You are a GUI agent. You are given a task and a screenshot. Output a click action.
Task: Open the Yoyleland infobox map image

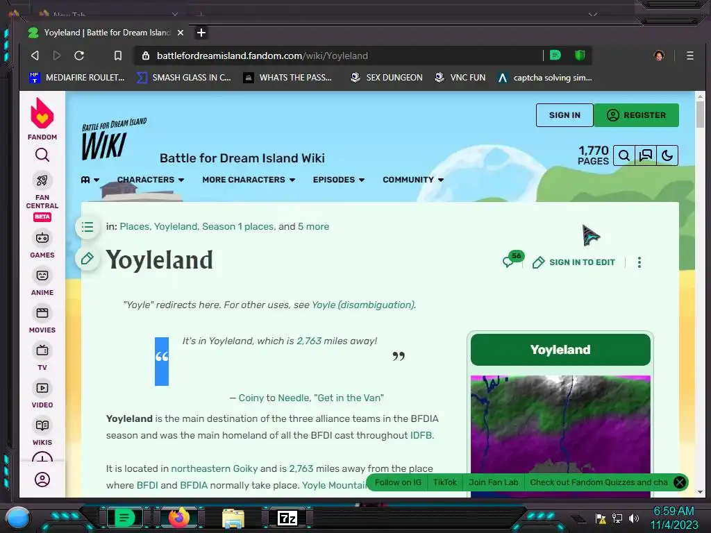[x=560, y=435]
